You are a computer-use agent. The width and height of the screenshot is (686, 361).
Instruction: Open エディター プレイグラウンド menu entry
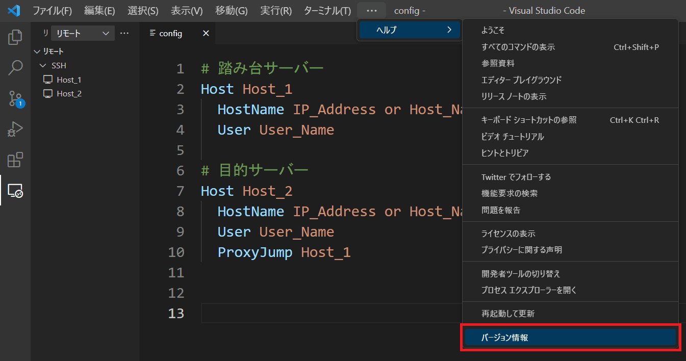coord(570,80)
